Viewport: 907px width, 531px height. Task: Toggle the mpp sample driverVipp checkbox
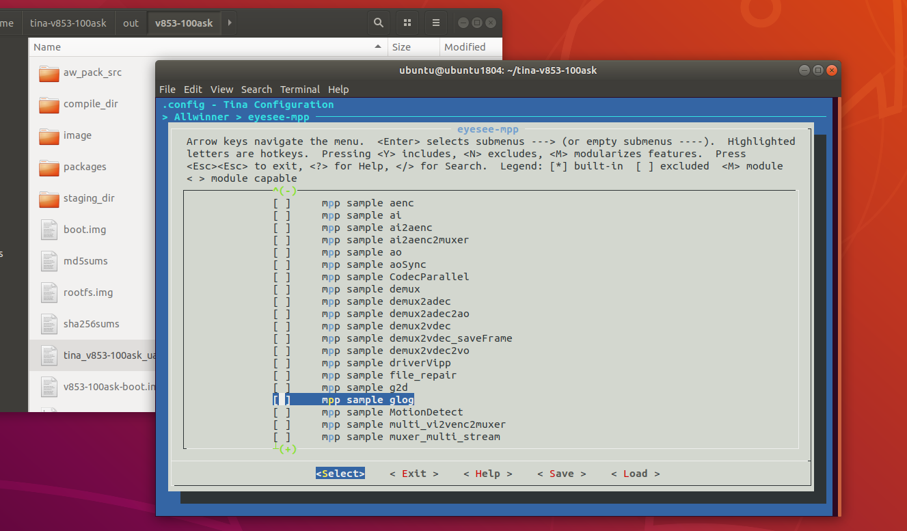[x=282, y=363]
